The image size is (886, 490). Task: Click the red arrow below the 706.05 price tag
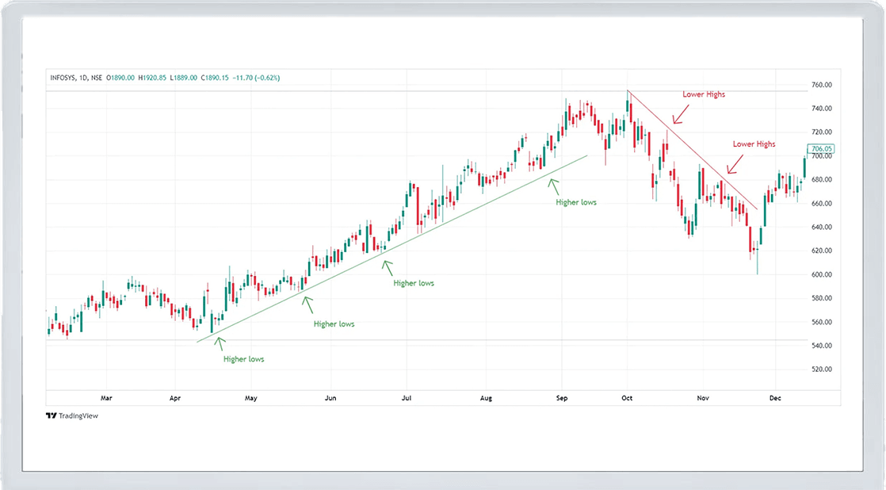click(732, 164)
